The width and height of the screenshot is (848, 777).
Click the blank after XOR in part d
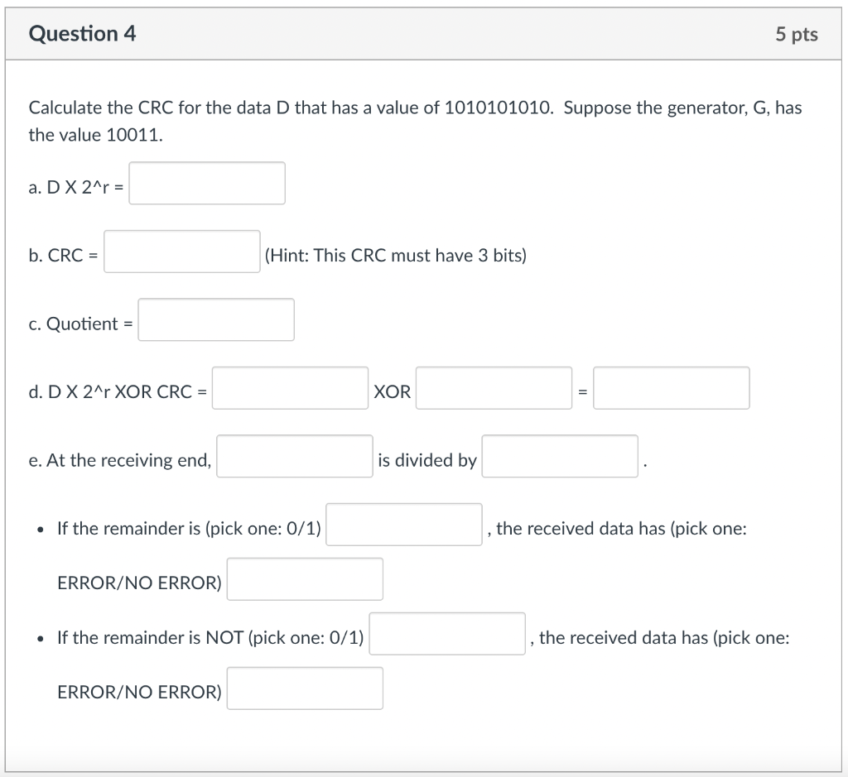click(x=494, y=387)
